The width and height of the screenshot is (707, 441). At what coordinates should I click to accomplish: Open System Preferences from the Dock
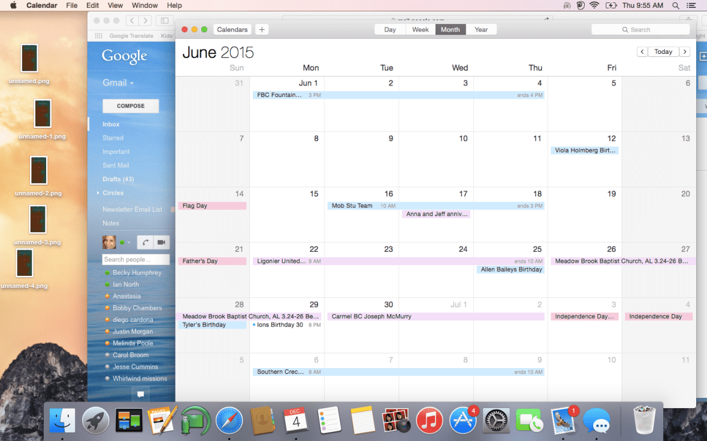coord(496,420)
